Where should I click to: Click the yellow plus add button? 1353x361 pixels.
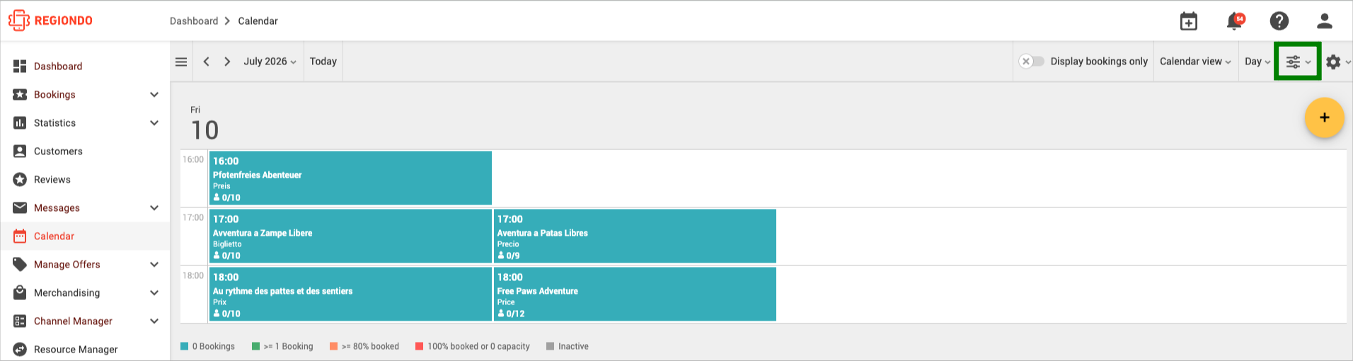(1325, 118)
